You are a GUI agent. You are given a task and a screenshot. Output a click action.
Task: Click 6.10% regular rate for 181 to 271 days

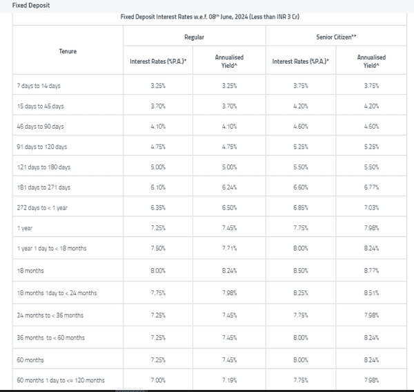pos(158,187)
